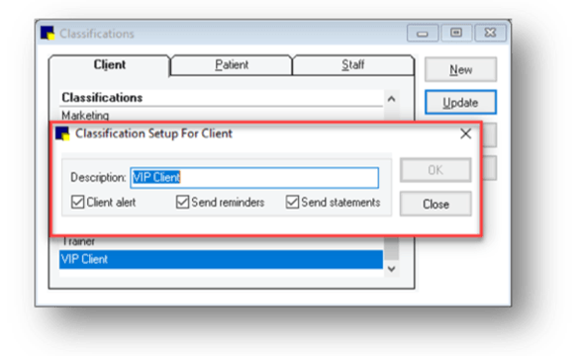Minimize the Classifications window
Image resolution: width=579 pixels, height=356 pixels.
point(423,34)
